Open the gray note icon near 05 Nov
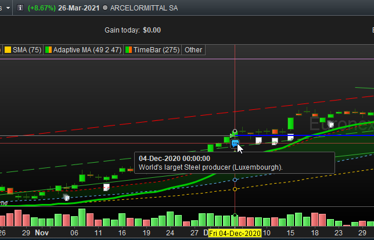Screen dimensions: 374x240 tap(67, 198)
